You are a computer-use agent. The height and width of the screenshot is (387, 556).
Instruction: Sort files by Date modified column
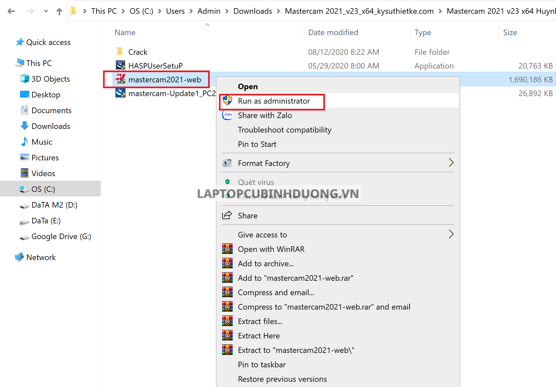point(333,32)
